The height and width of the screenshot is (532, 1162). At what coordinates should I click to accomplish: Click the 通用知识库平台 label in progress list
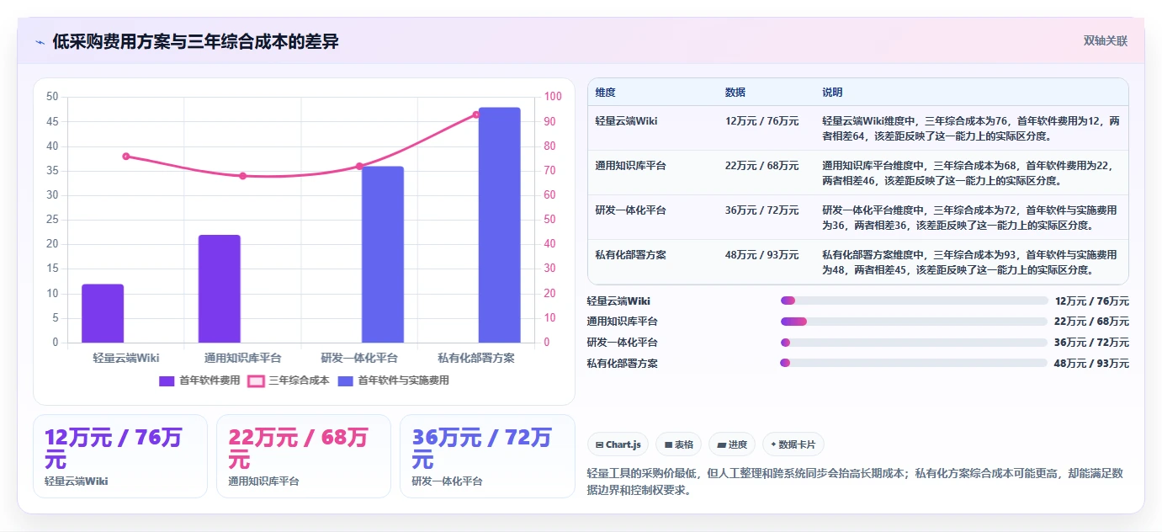(623, 322)
